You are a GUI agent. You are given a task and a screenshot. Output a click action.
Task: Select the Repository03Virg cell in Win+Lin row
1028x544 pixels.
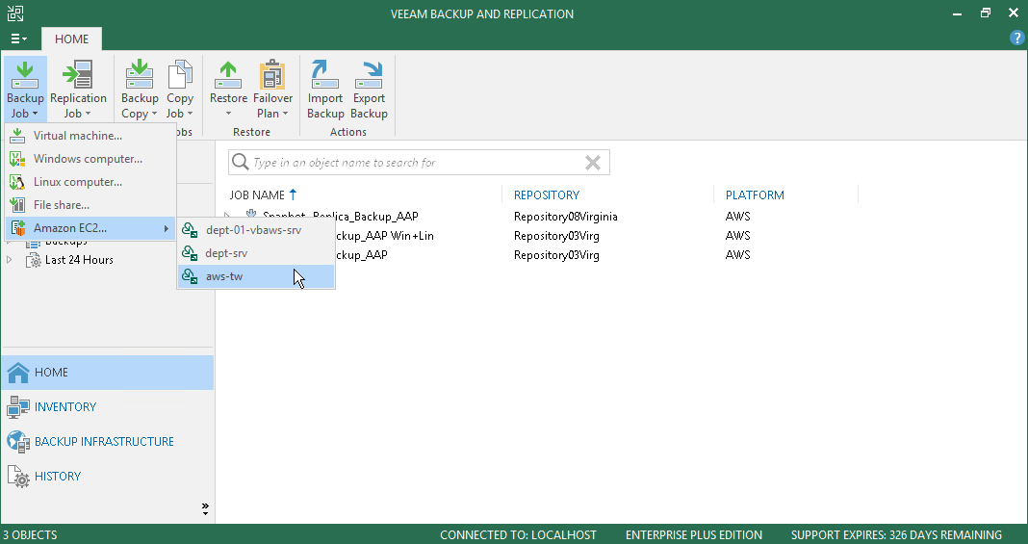point(556,235)
